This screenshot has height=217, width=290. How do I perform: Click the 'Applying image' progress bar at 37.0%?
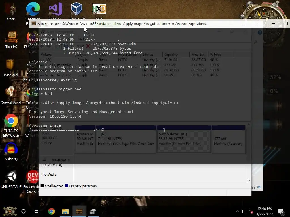click(x=97, y=130)
